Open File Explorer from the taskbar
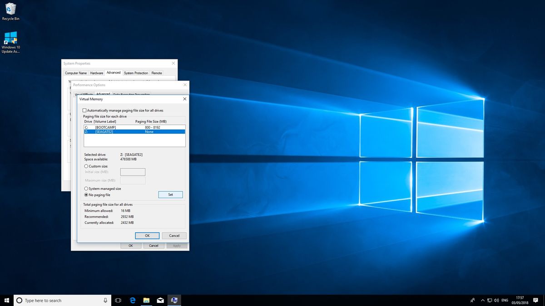 click(146, 300)
